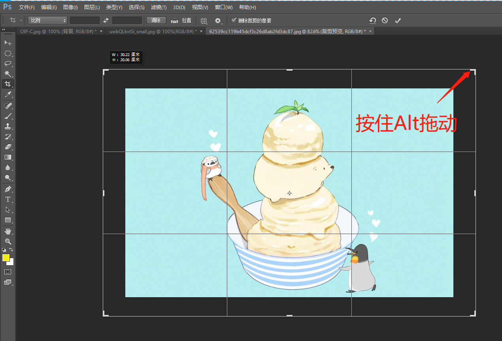Select the Pen tool
This screenshot has height=341, width=502.
pyautogui.click(x=8, y=189)
